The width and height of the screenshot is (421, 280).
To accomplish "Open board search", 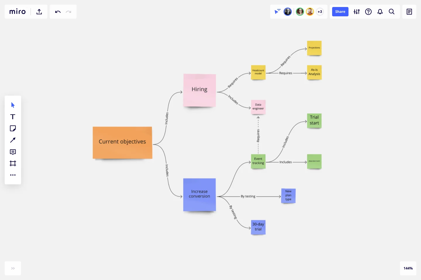I will point(392,12).
